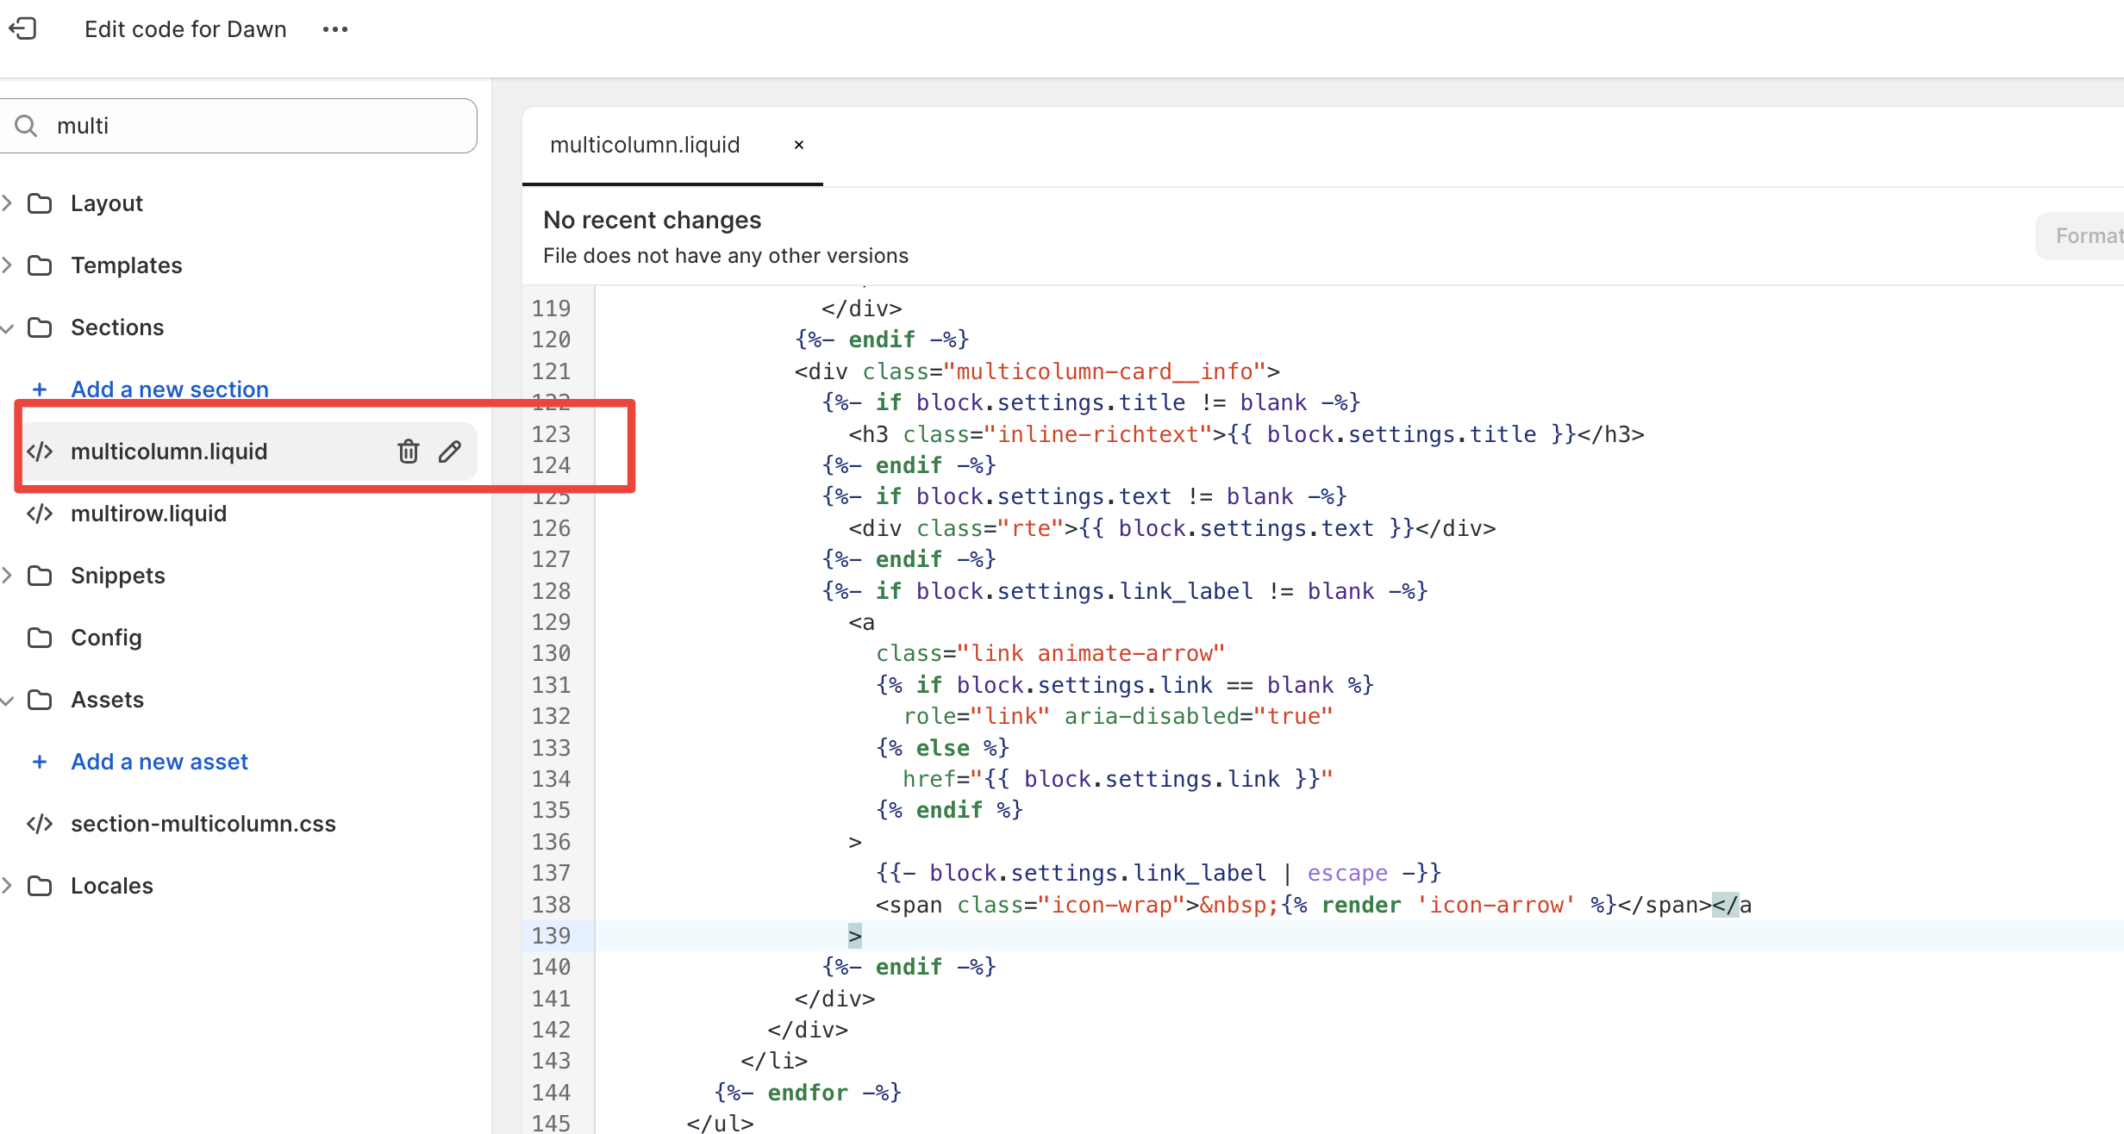Click the Config folder icon

click(40, 638)
